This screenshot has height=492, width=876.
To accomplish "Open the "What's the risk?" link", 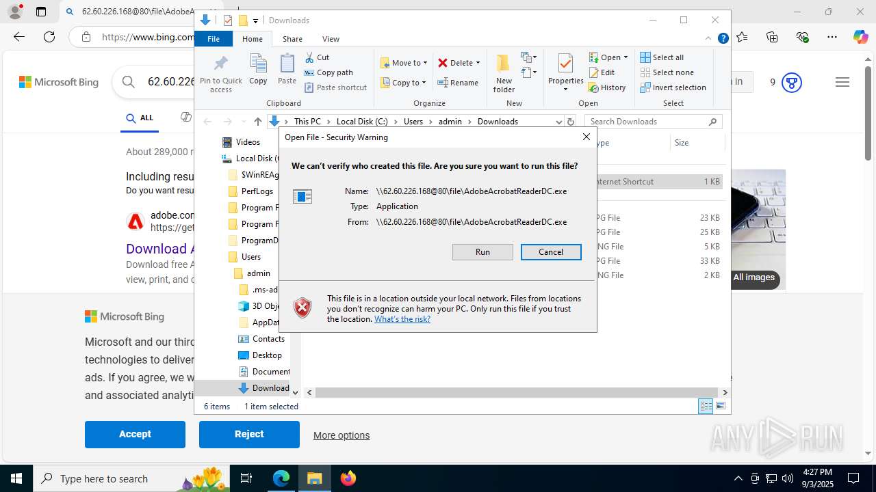I will pyautogui.click(x=402, y=319).
